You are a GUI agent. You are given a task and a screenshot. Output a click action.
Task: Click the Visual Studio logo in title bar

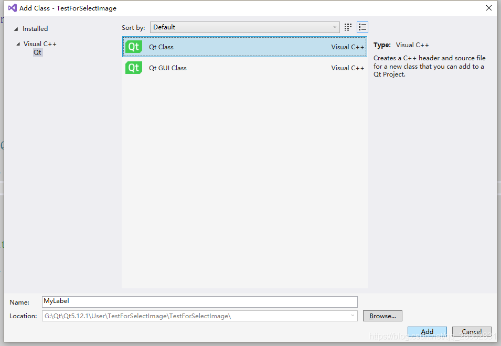(13, 8)
